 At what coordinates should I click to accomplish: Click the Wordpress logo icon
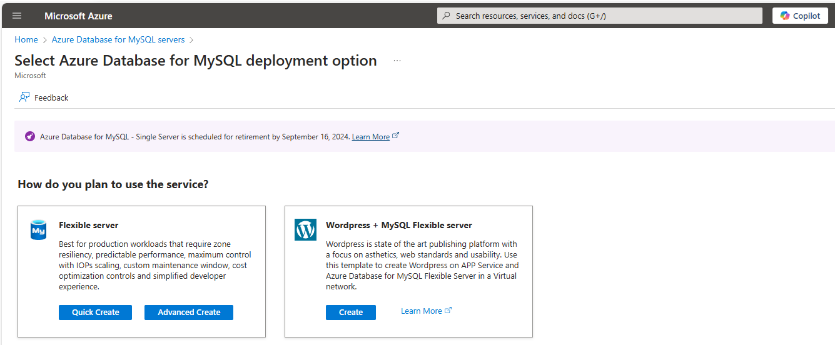tap(305, 230)
